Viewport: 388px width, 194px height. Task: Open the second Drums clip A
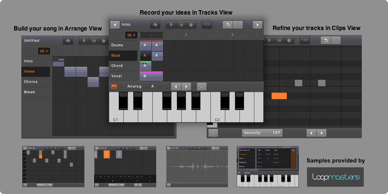coord(157,45)
